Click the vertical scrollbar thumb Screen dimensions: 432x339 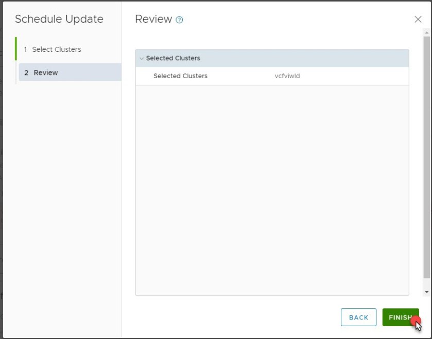(x=426, y=154)
